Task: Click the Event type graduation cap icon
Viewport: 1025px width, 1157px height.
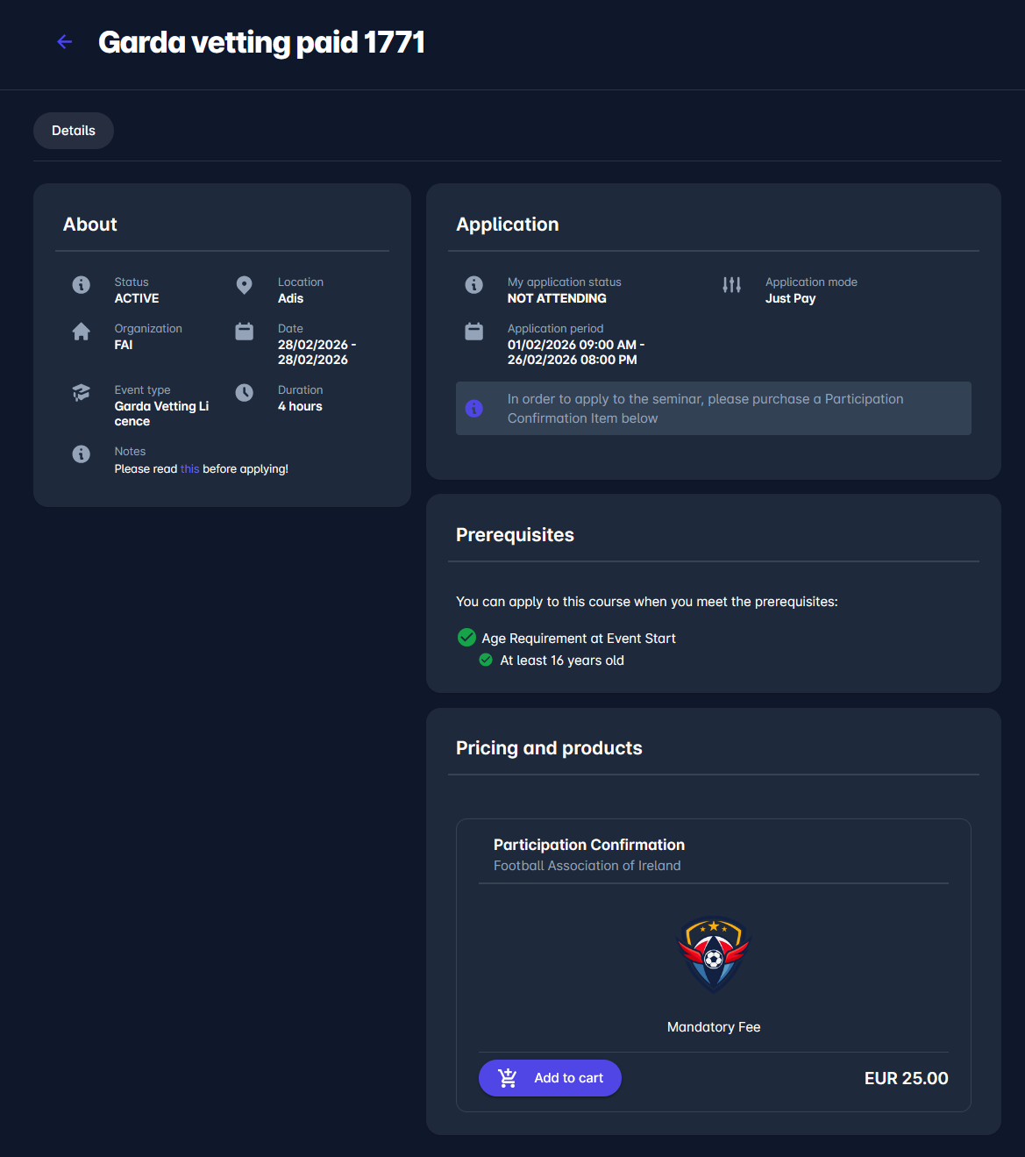Action: (x=81, y=393)
